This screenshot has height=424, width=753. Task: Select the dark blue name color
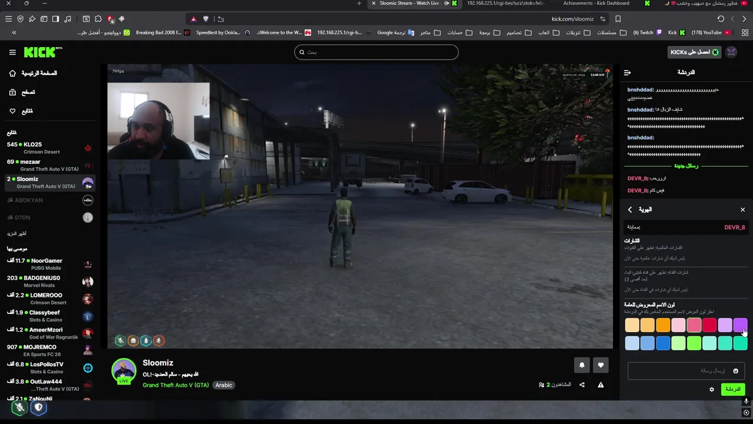[663, 343]
